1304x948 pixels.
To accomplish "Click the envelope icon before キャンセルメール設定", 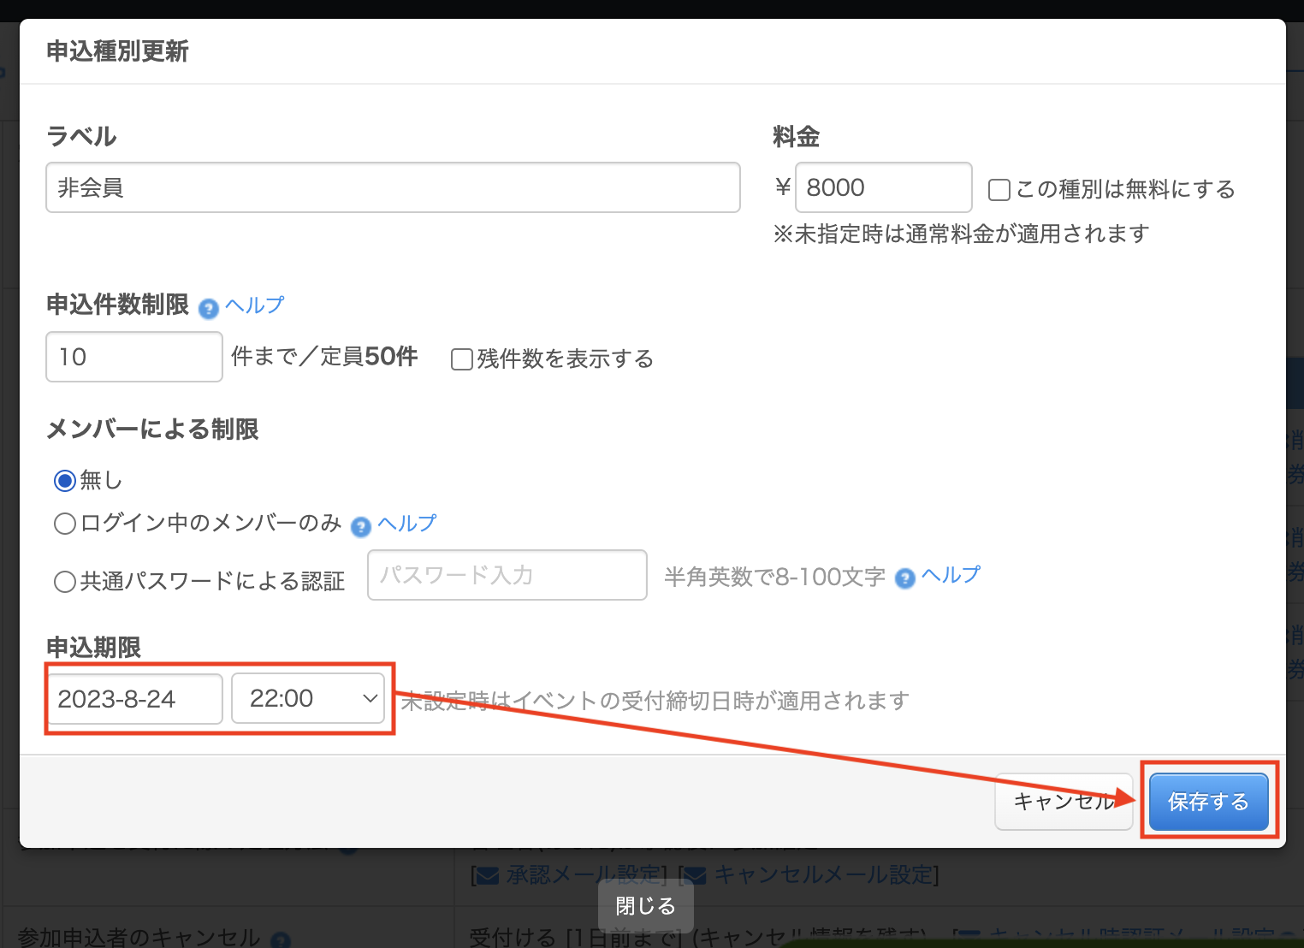I will [695, 875].
